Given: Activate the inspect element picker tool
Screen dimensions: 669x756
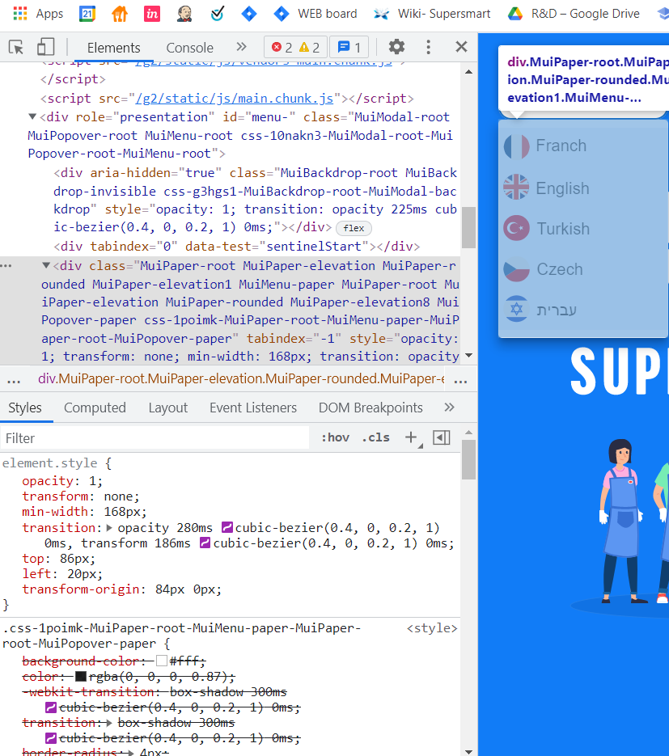Looking at the screenshot, I should coord(16,47).
